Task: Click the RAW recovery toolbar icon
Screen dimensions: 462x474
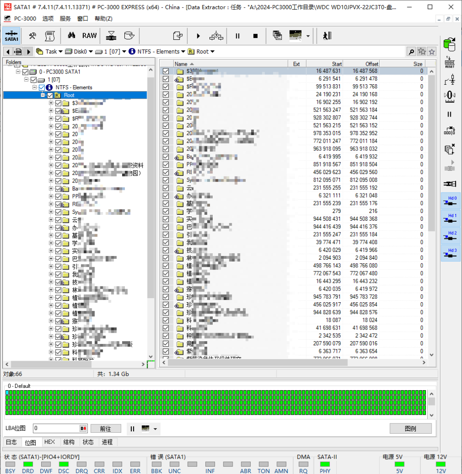Action: coord(89,36)
